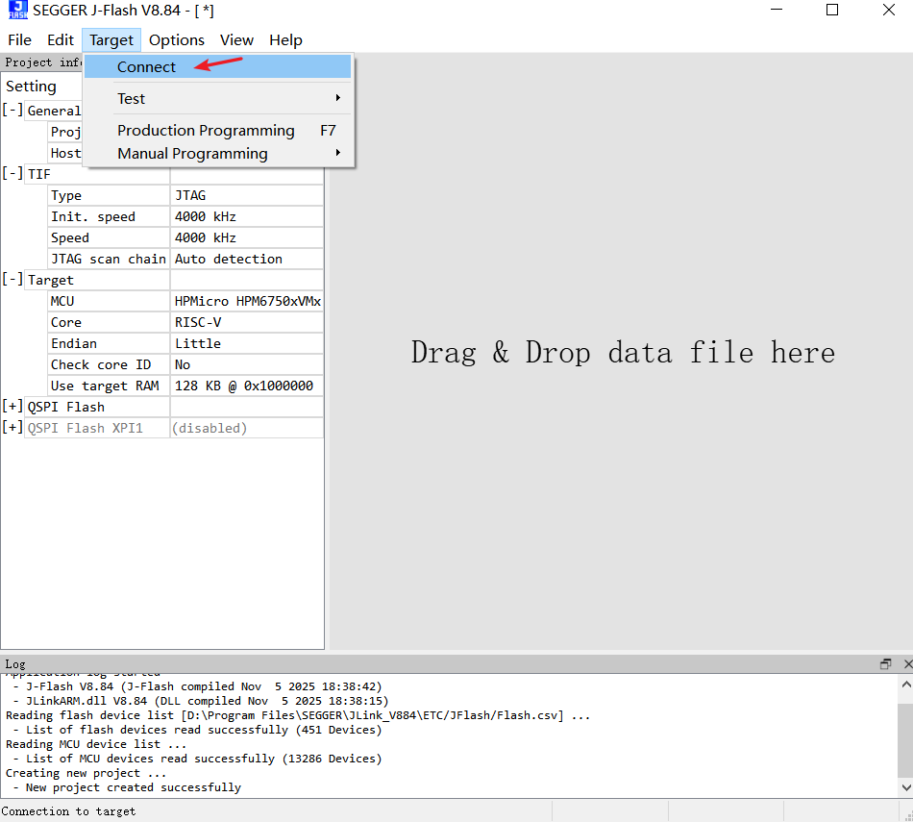
Task: Select the QSPI Flash tree row
Action: 97,408
